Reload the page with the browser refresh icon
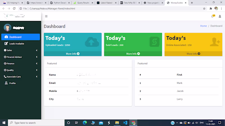Viewport: 225px width, 126px height. [14, 9]
